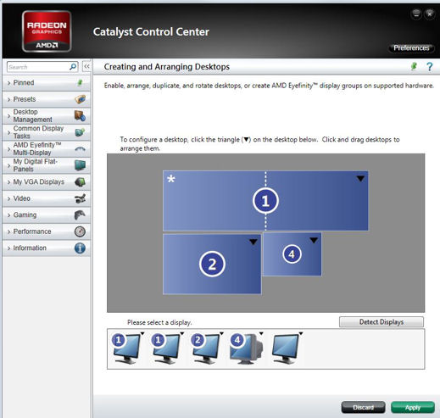Select the display 4 CRT monitor icon

coord(246,348)
